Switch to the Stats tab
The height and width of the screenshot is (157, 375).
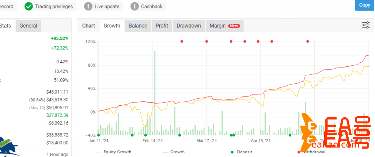[6, 26]
